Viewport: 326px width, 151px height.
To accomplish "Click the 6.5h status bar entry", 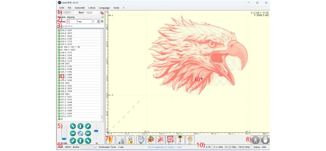I will point(208,147).
